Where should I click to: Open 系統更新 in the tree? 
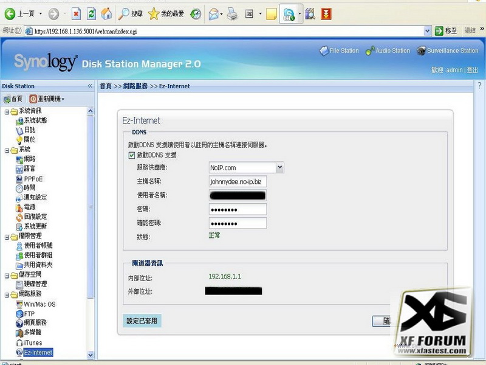tap(32, 226)
